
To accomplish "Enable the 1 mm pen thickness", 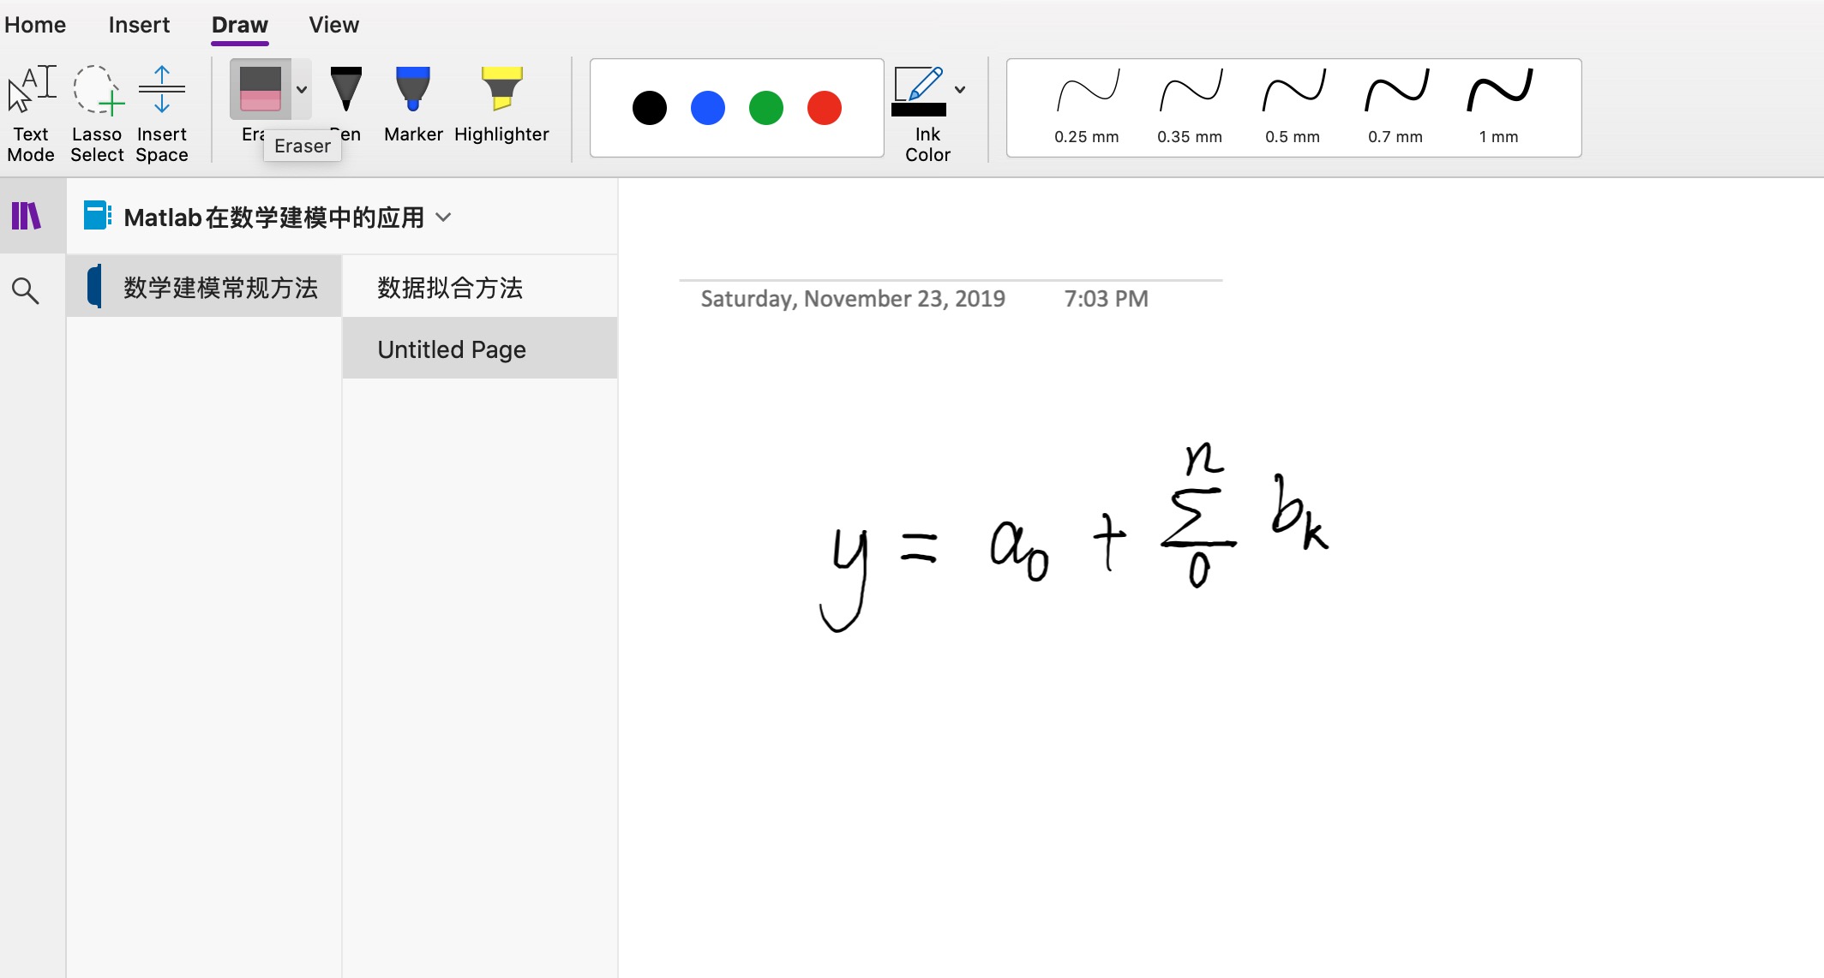I will pos(1497,103).
